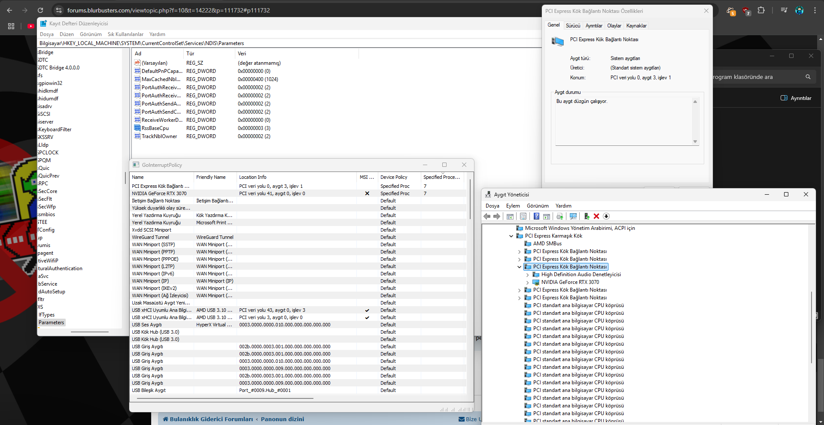Collapse the PCI Express Karmaşık Kök node

tap(511, 236)
